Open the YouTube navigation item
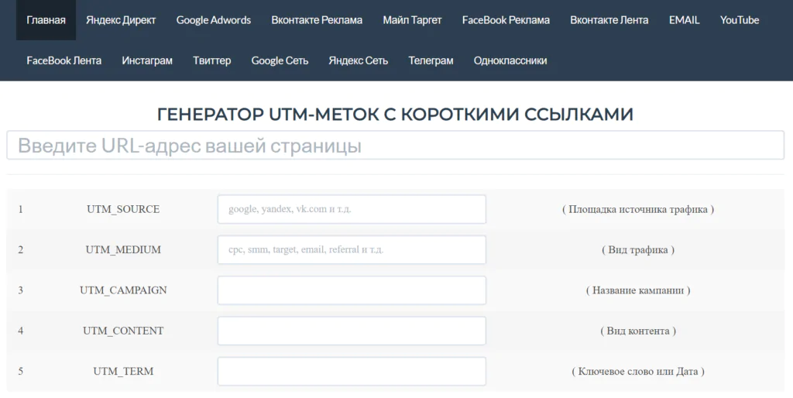This screenshot has height=398, width=793. click(x=740, y=20)
